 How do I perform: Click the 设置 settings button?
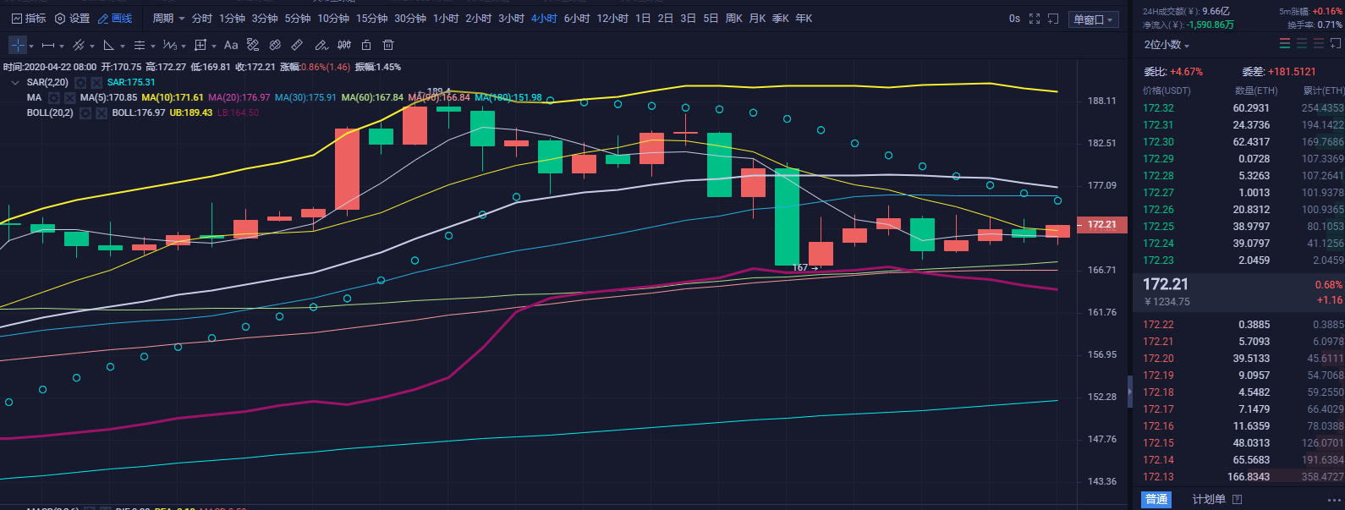click(x=72, y=19)
